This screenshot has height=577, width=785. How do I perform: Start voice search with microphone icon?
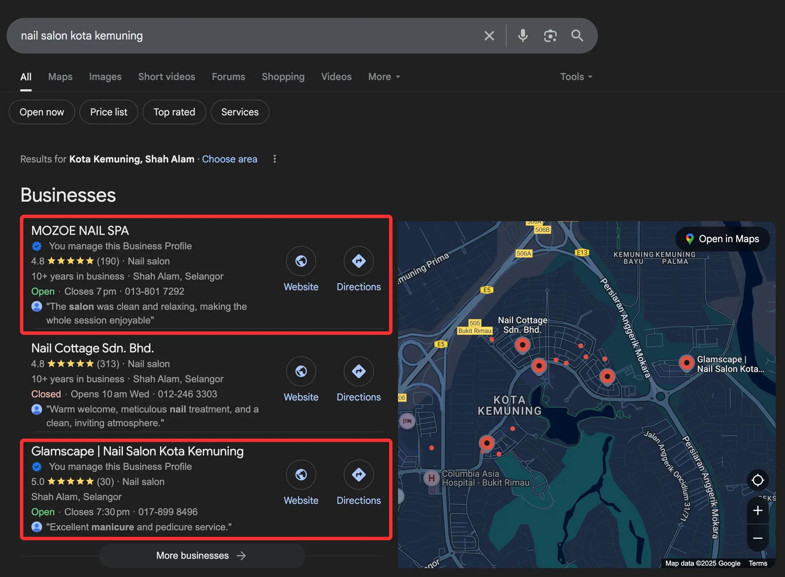tap(523, 36)
